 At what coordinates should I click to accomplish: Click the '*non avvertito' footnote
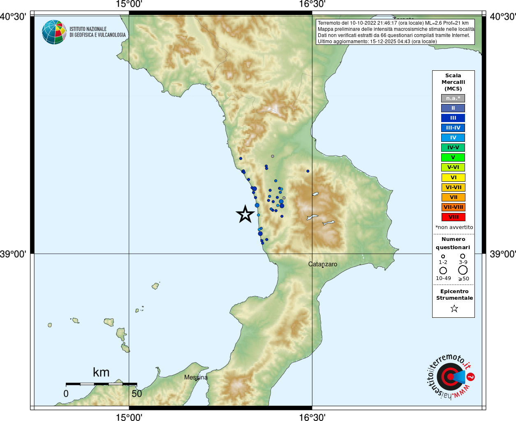tap(454, 227)
